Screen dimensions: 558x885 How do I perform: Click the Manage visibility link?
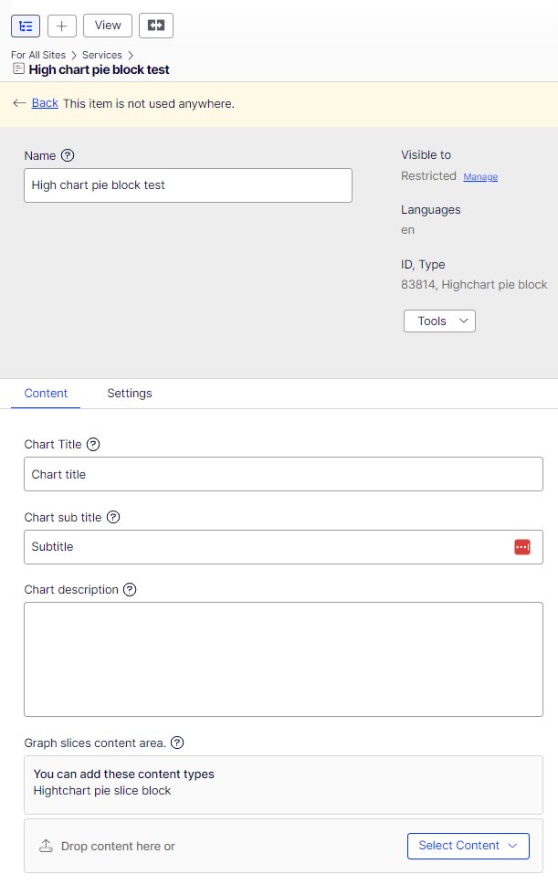(480, 176)
